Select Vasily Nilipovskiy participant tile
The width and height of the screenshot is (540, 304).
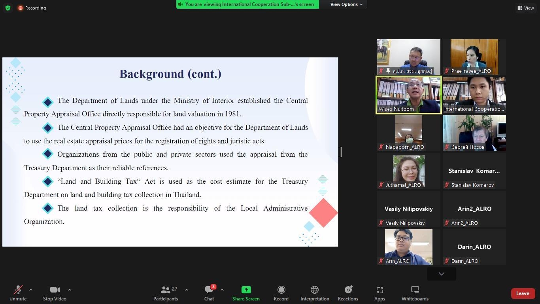point(409,209)
